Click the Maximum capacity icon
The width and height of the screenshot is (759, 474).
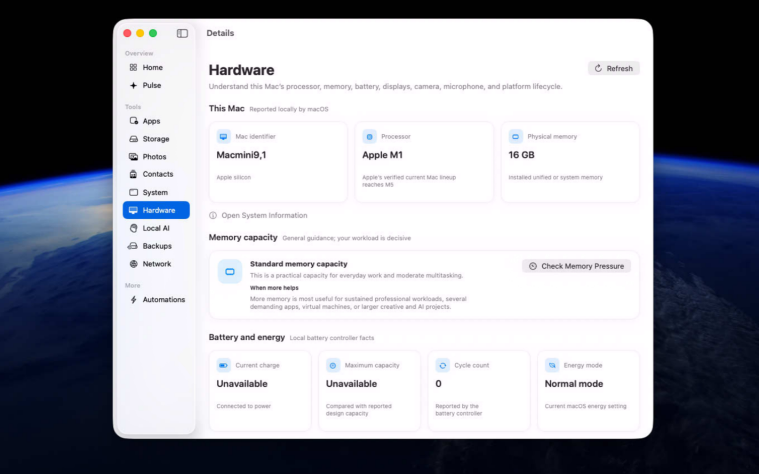pos(333,365)
